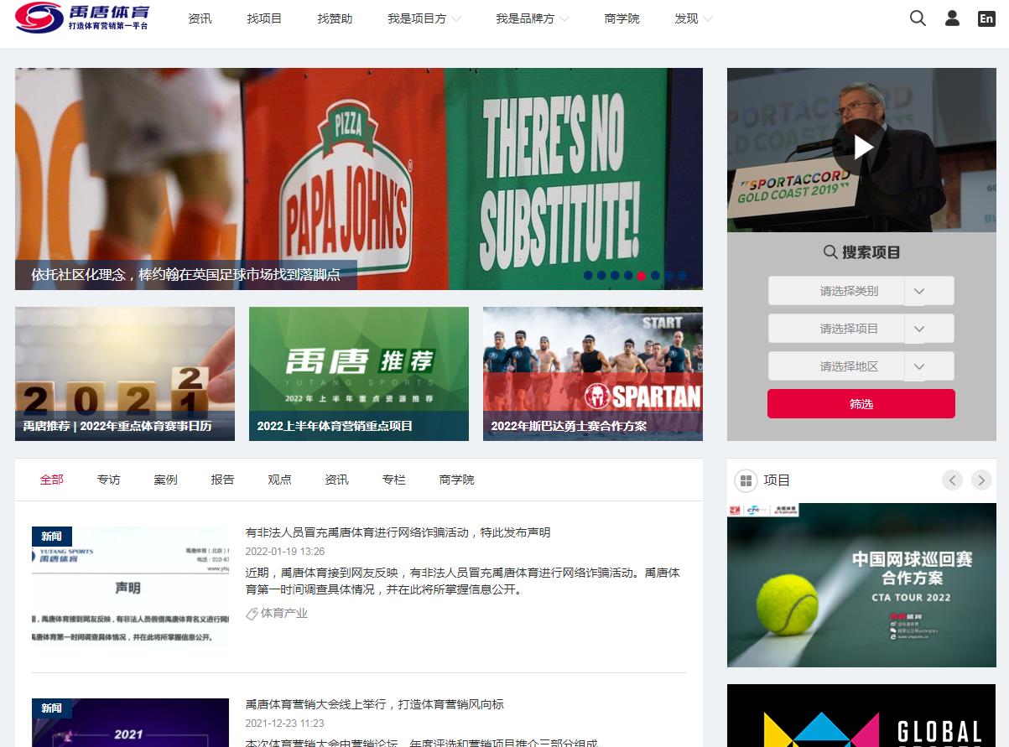Select the 全部 tab
Image resolution: width=1009 pixels, height=747 pixels.
[51, 480]
